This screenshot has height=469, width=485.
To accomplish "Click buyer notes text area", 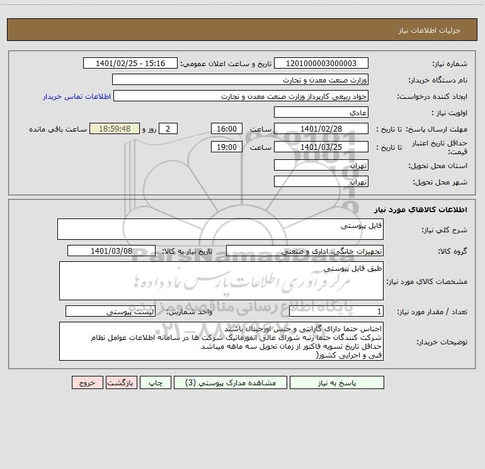I will (221, 341).
